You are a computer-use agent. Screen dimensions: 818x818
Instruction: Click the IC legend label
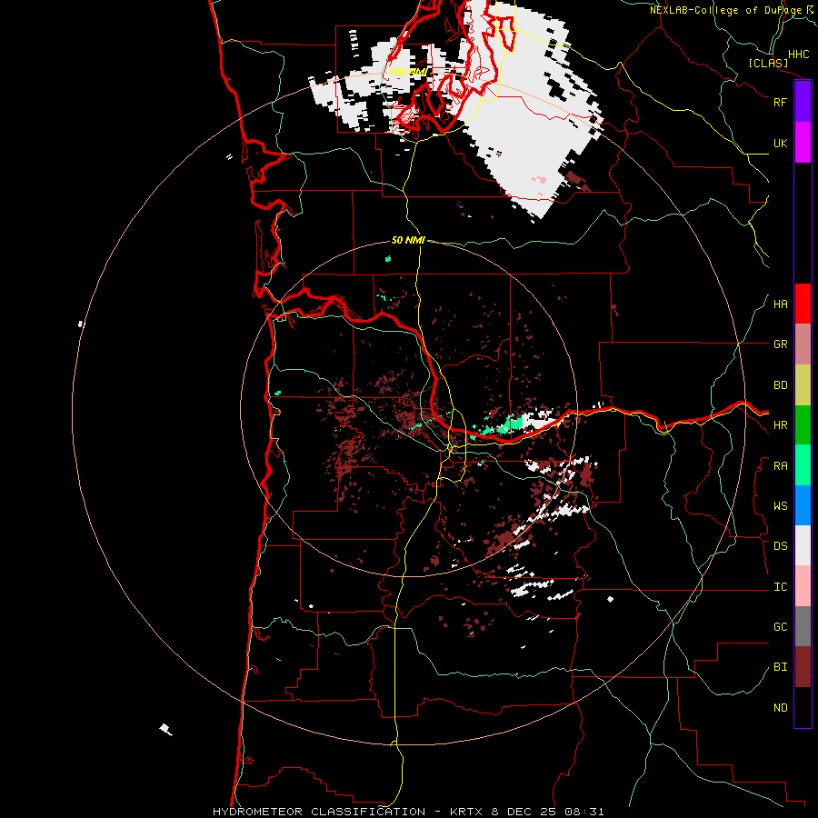click(x=780, y=587)
